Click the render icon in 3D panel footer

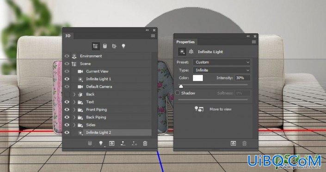(x=90, y=143)
